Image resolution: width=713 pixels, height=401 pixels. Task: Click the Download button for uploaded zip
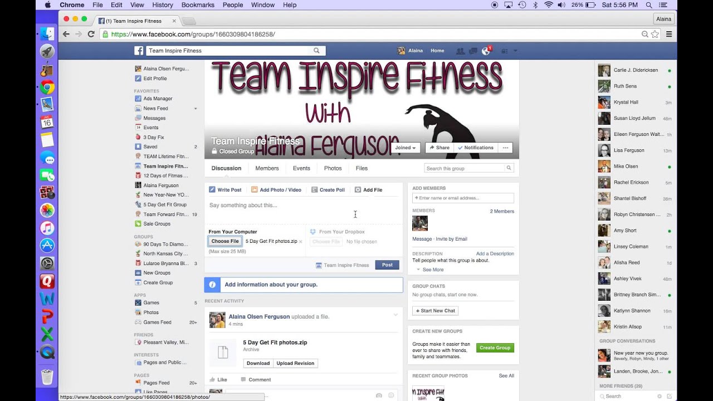point(258,363)
